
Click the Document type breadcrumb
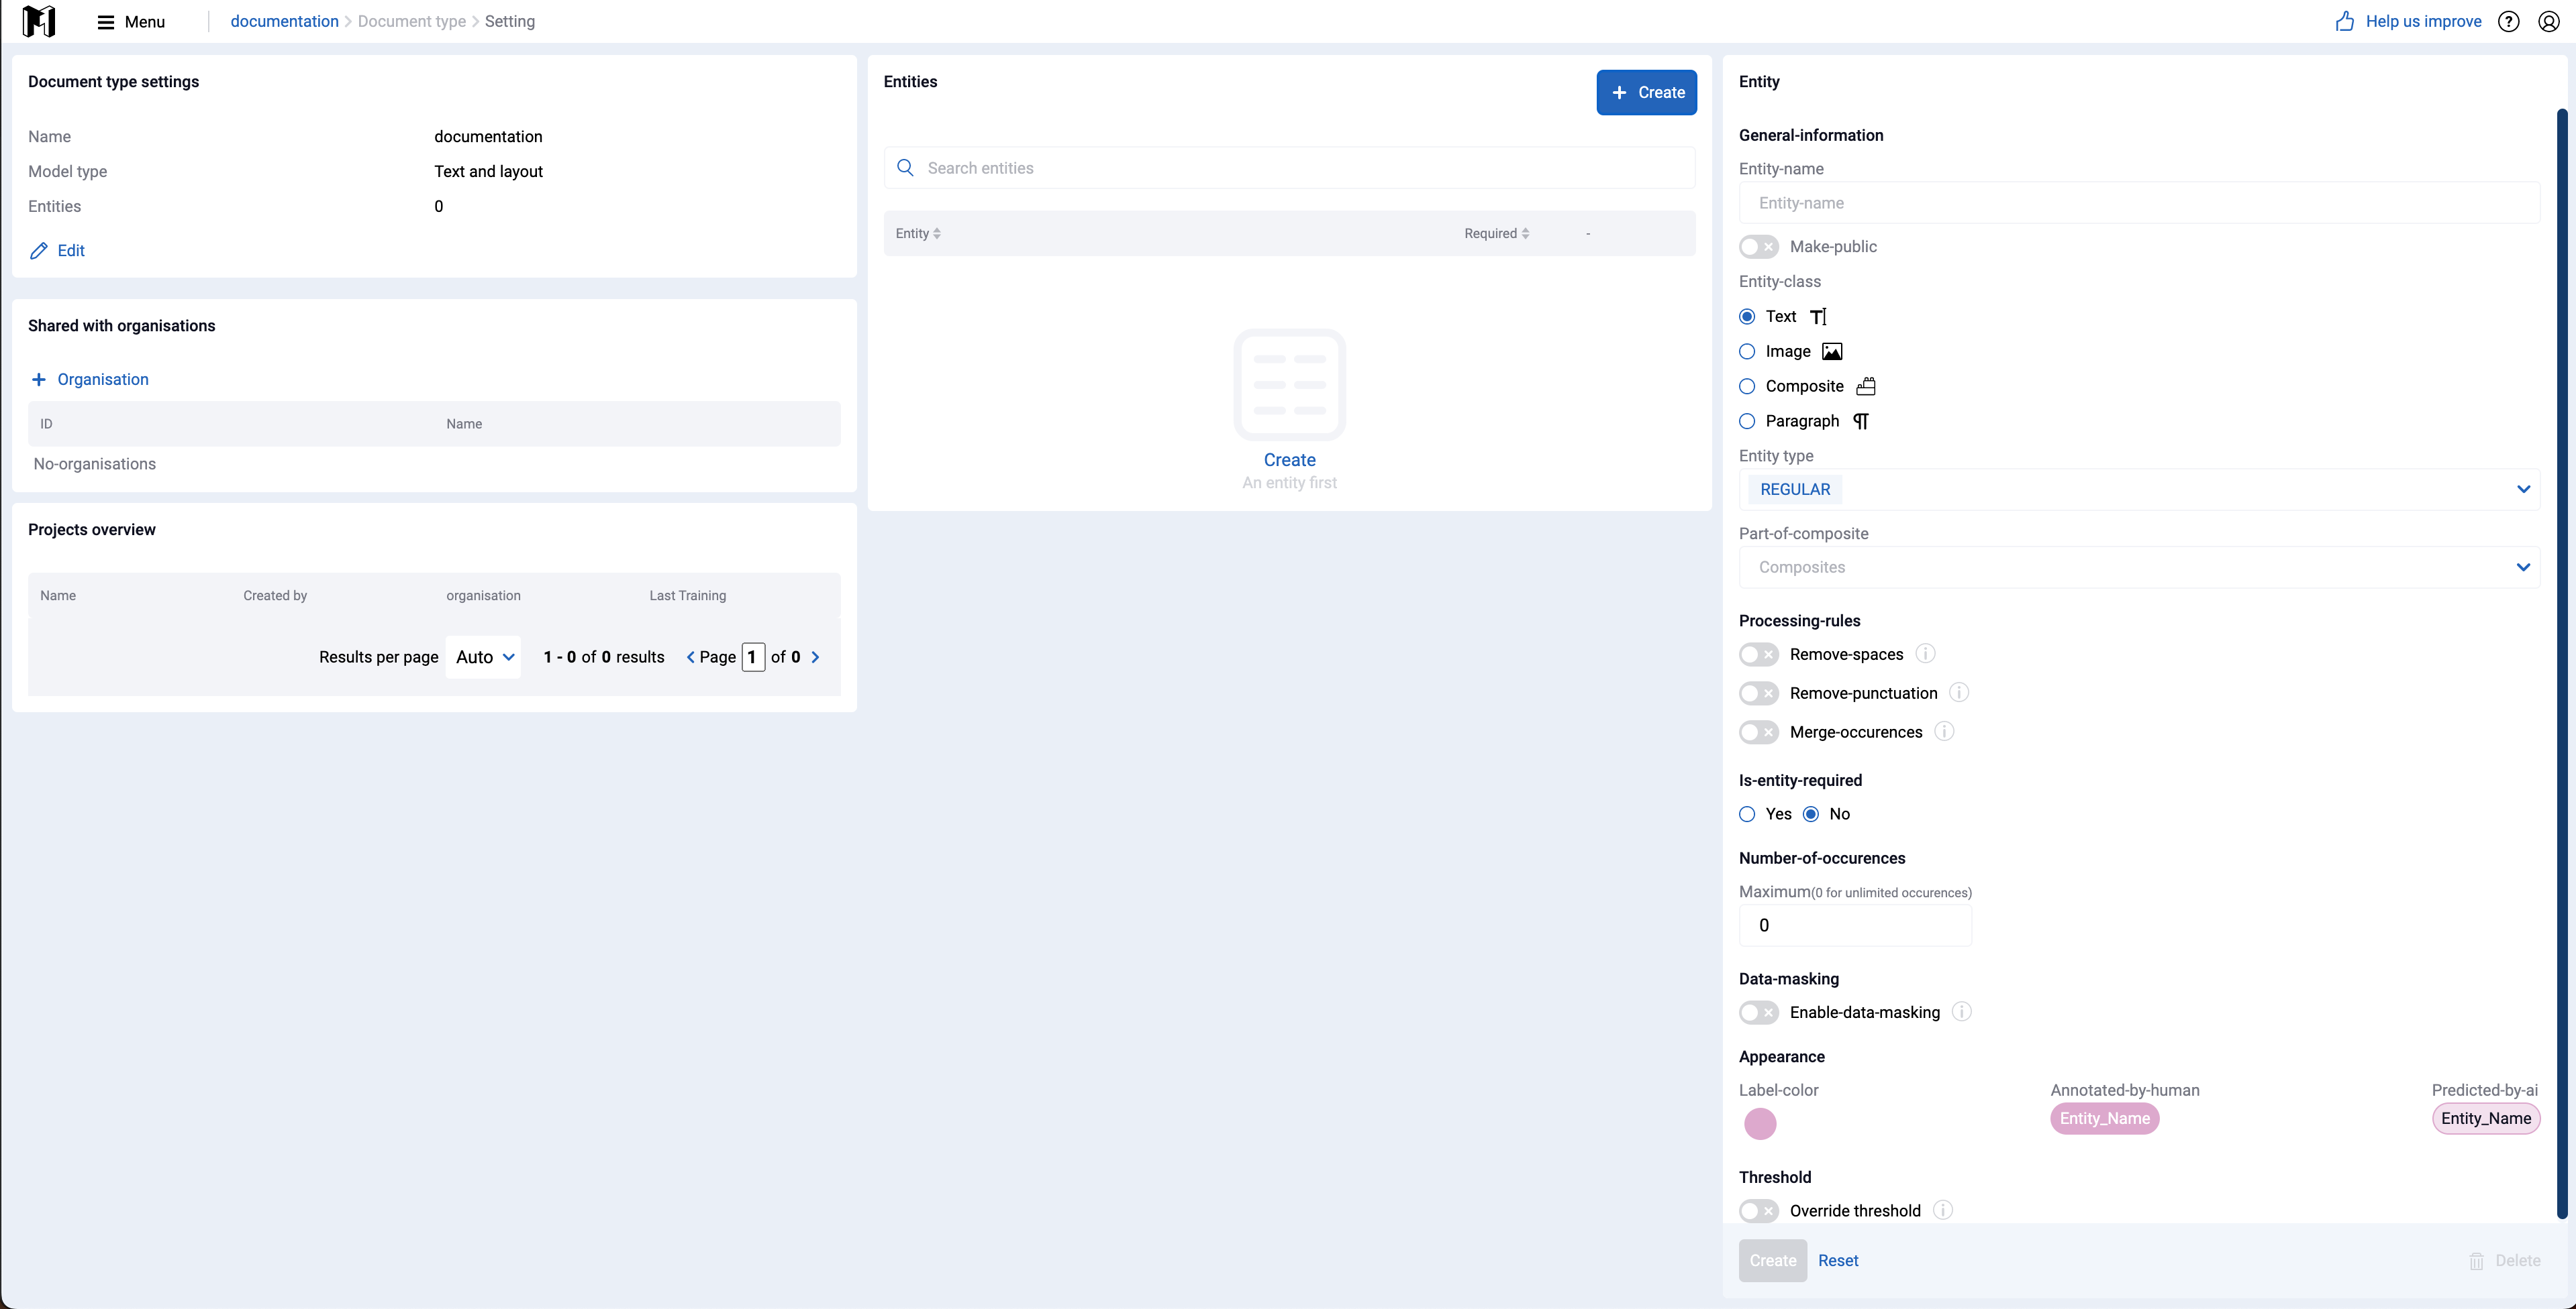coord(411,22)
